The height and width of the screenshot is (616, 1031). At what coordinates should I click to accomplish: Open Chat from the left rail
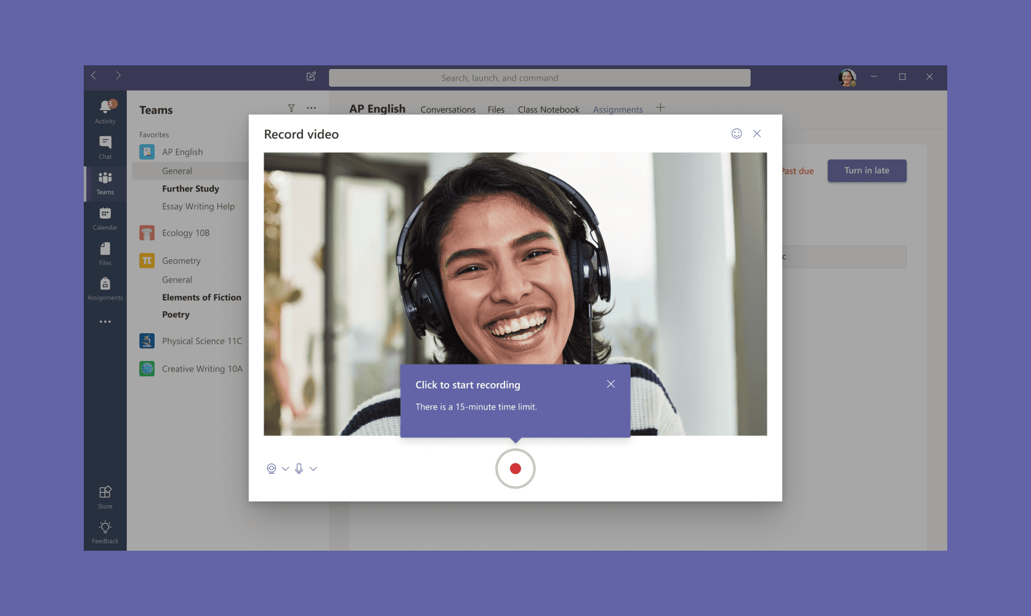pyautogui.click(x=105, y=147)
